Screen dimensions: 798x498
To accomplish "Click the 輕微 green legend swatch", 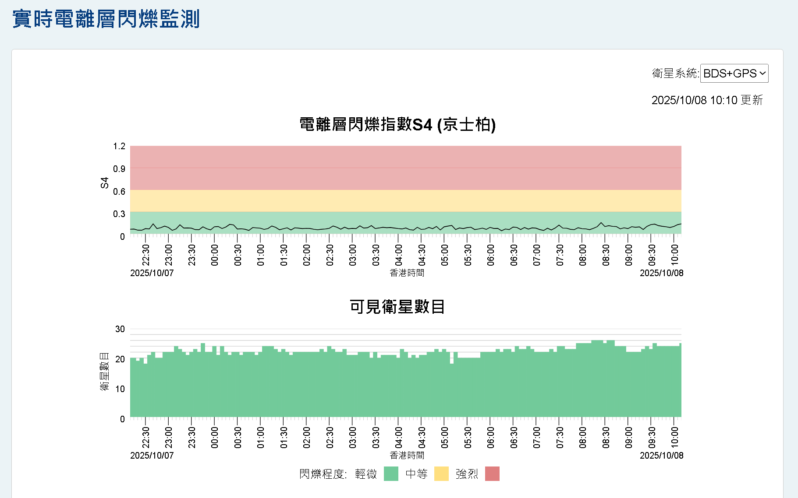I will point(391,473).
